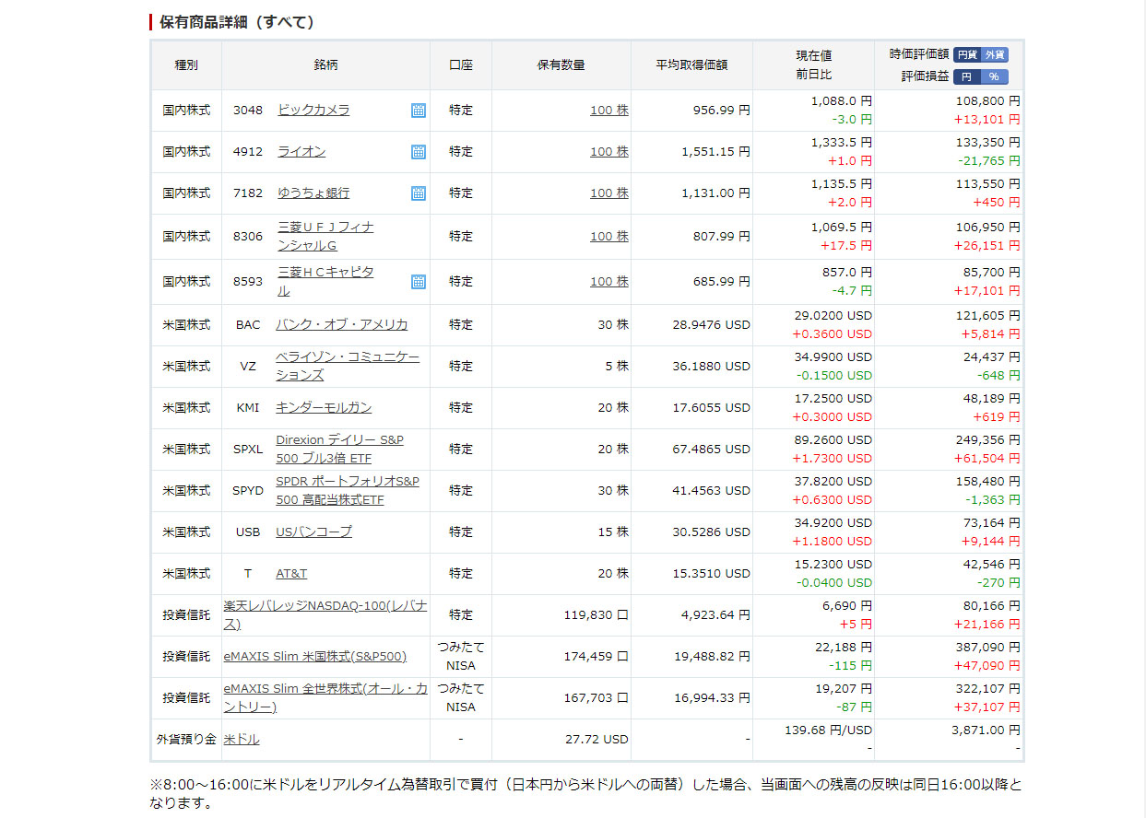Screen dimensions: 1146x818
Task: Open eMAXIS Slim 米国株式(S&P500) fund
Action: (x=314, y=657)
